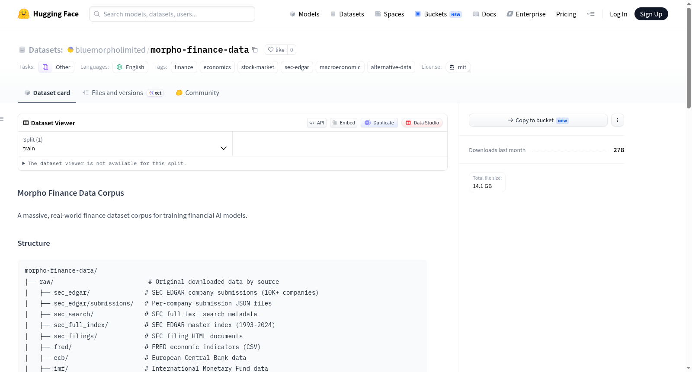This screenshot has width=692, height=372.
Task: Click the three-dot more options button
Action: 618,120
